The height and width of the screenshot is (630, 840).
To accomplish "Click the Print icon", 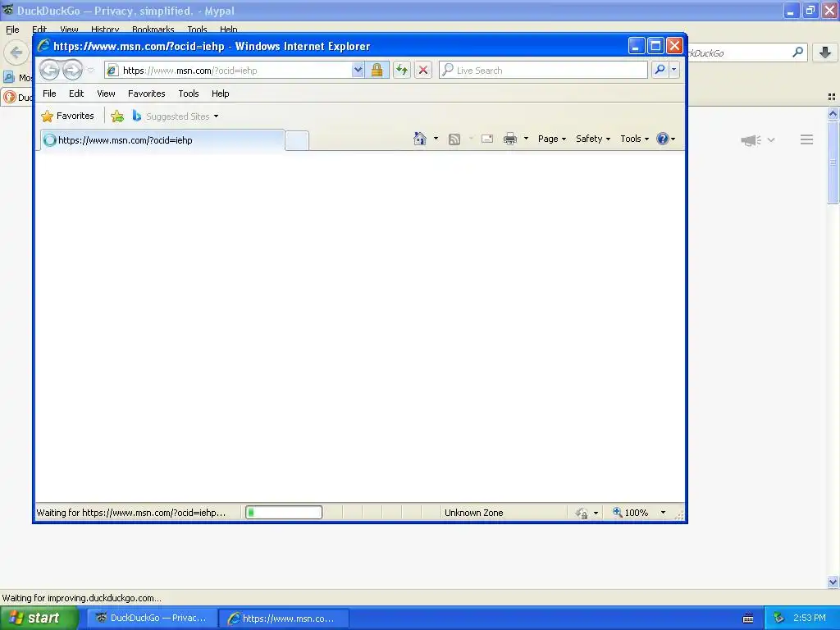I will coord(510,139).
